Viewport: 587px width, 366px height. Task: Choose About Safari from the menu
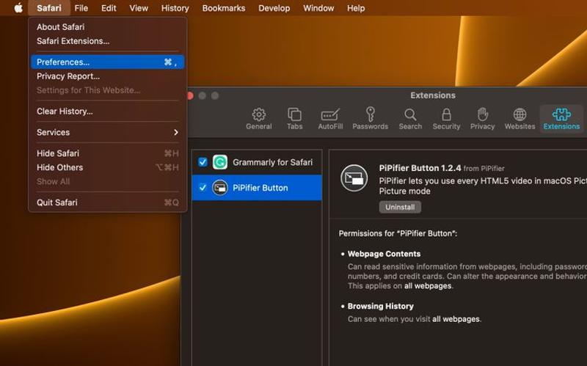point(107,27)
